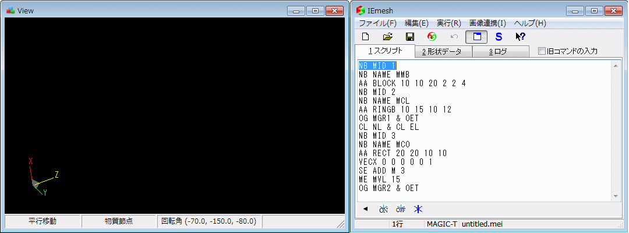Open the ファイル(F) menu
Viewport: 629px width, 233px height.
(377, 23)
